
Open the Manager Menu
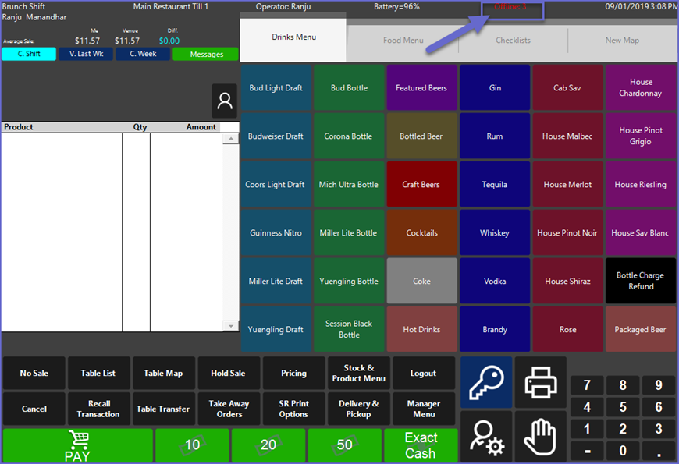point(423,409)
